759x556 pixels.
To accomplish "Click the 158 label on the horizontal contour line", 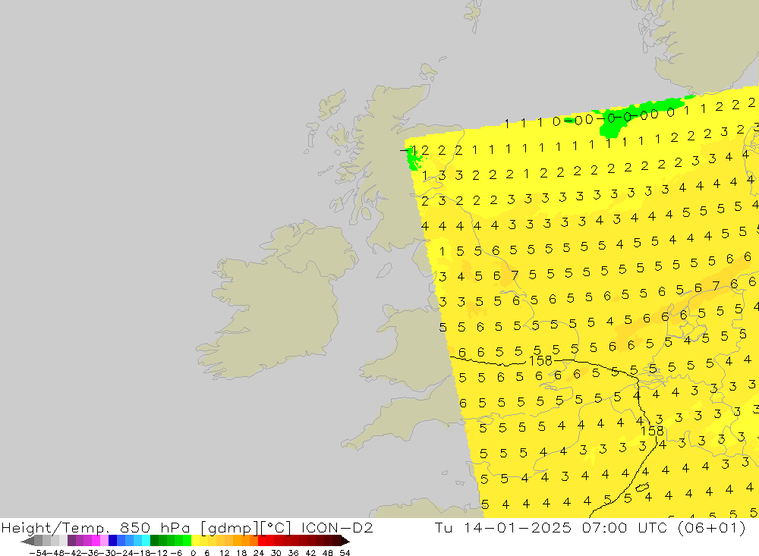I will (540, 361).
